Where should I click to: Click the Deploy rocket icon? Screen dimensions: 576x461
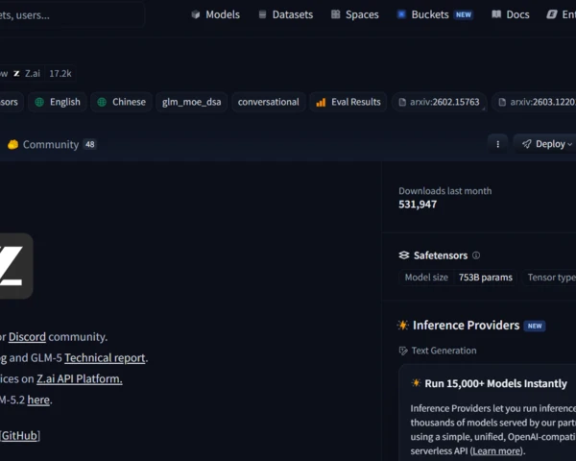coord(527,144)
